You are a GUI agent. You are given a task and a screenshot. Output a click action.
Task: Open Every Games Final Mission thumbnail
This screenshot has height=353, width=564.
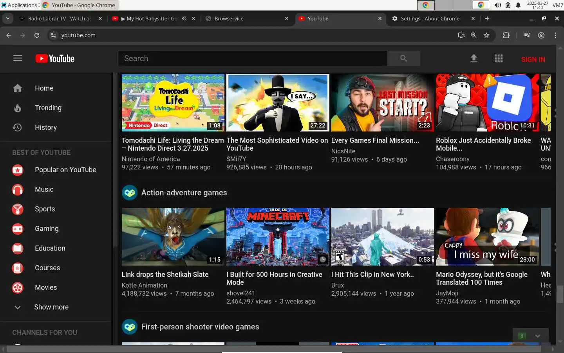click(383, 102)
